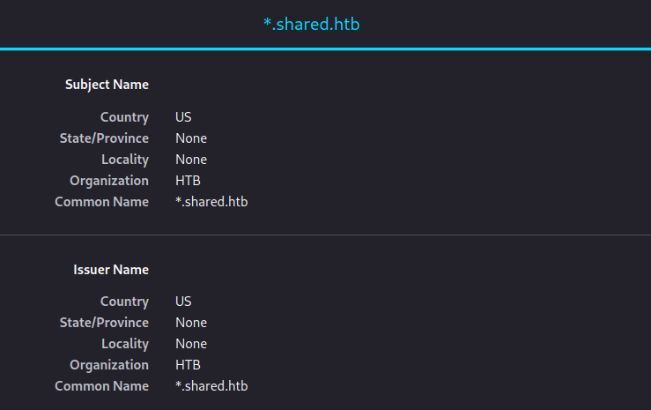This screenshot has height=410, width=651.
Task: Click the Country label under Issuer Name
Action: click(124, 301)
